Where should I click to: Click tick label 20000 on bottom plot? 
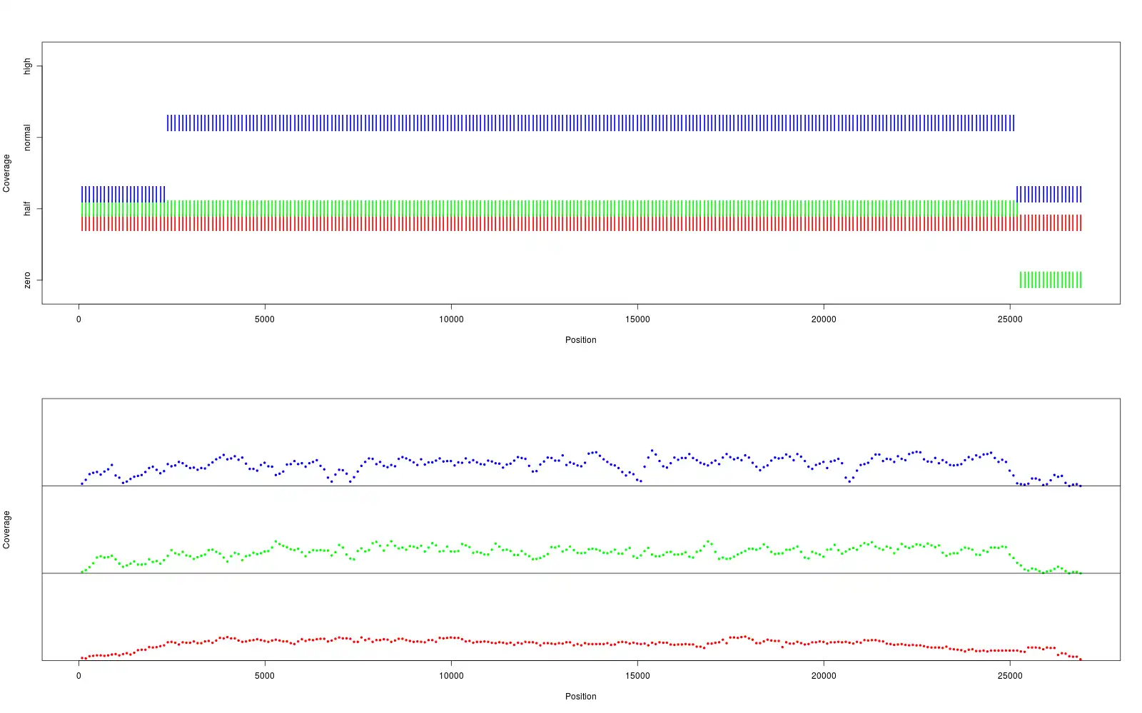click(824, 676)
